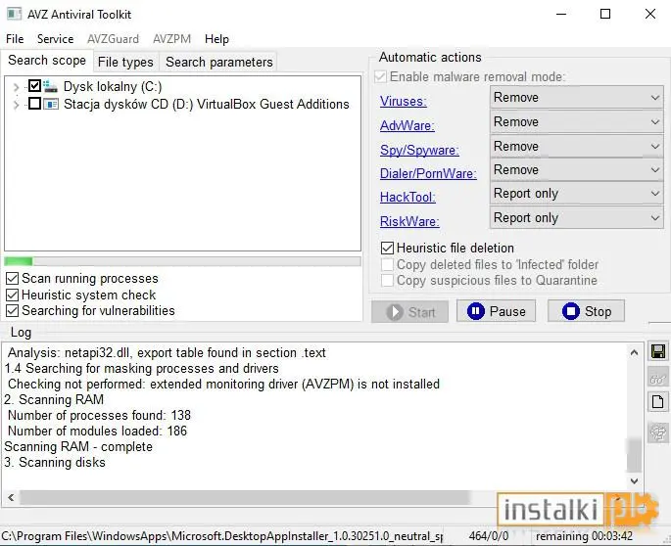This screenshot has height=546, width=671.
Task: Stop the running scan
Action: [x=587, y=311]
